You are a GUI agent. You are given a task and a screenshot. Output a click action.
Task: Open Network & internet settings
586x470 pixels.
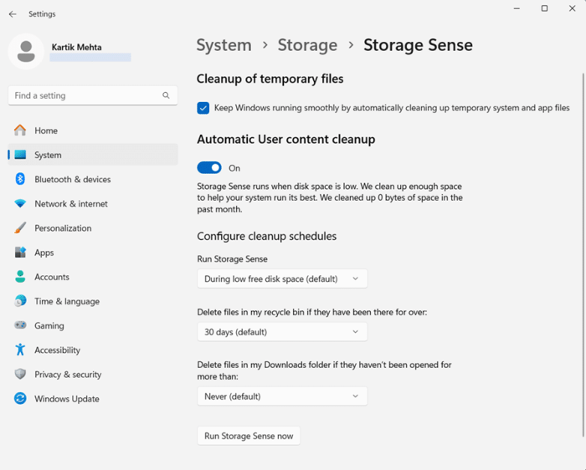click(93, 203)
